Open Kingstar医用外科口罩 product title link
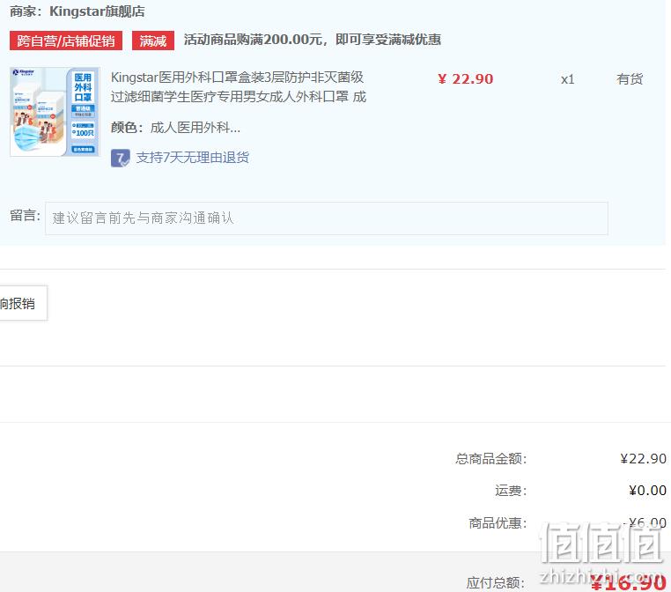This screenshot has width=671, height=592. pyautogui.click(x=239, y=87)
